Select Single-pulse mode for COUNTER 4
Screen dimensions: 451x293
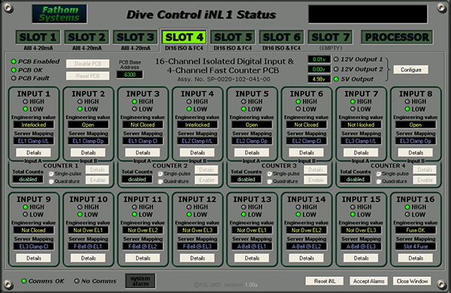[379, 174]
